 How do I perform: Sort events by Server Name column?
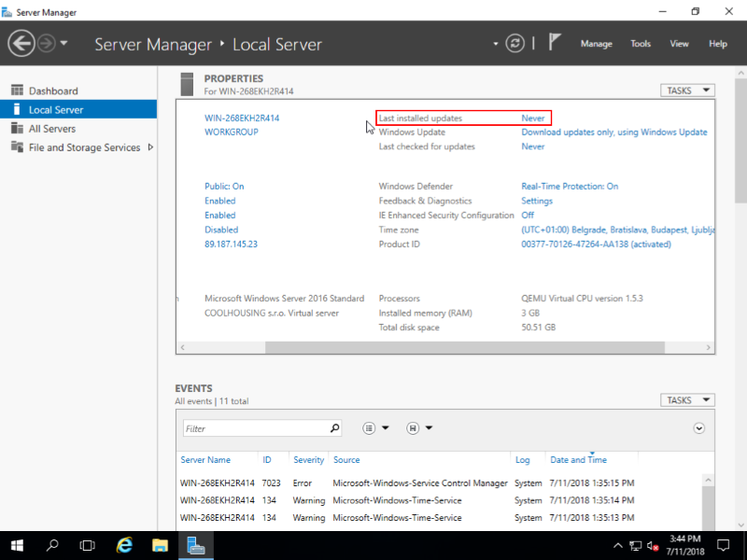pos(205,459)
